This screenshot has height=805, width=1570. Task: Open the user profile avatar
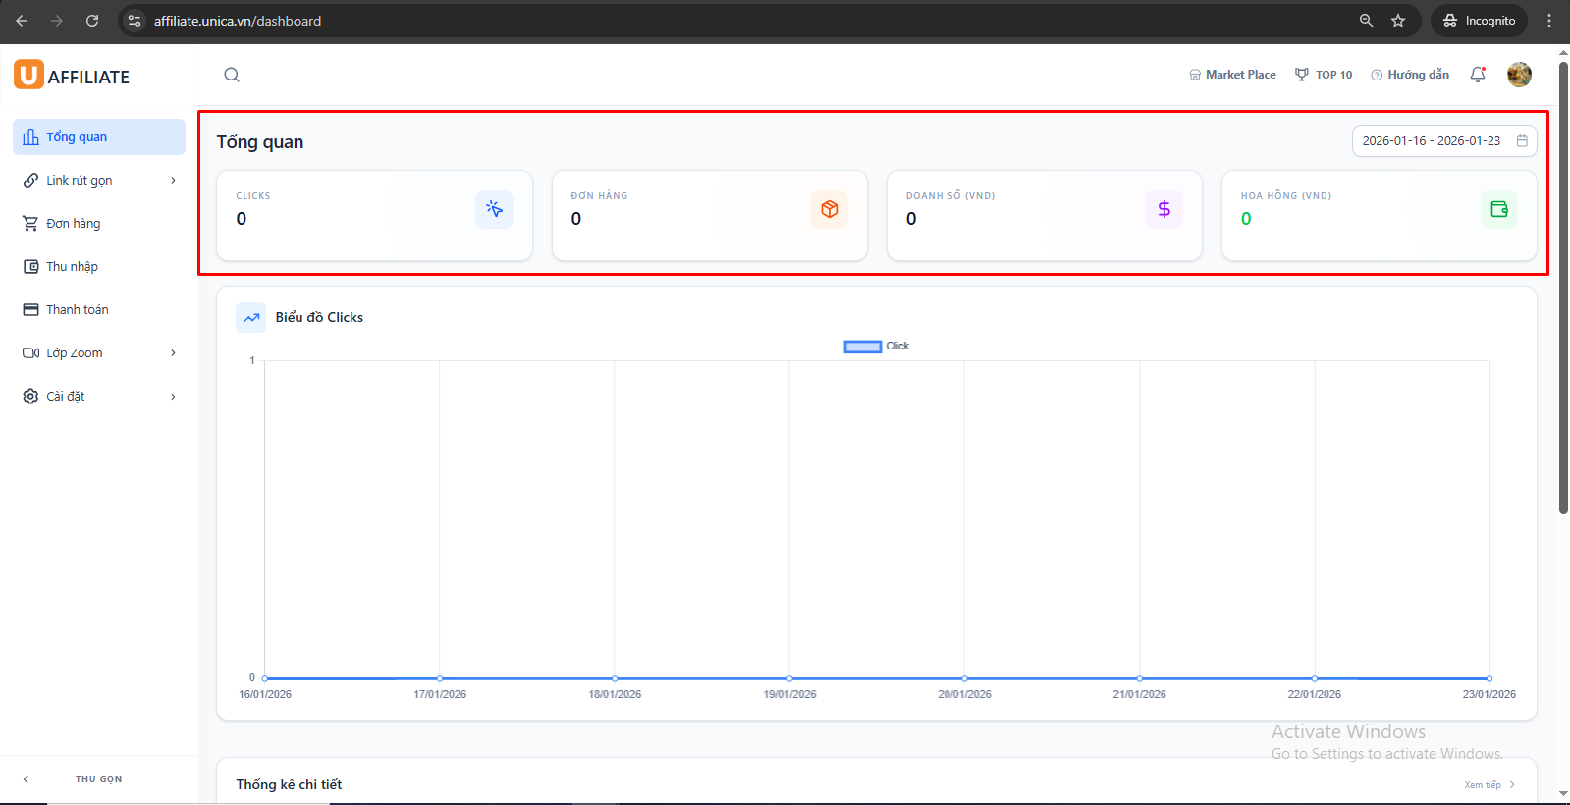pyautogui.click(x=1519, y=75)
